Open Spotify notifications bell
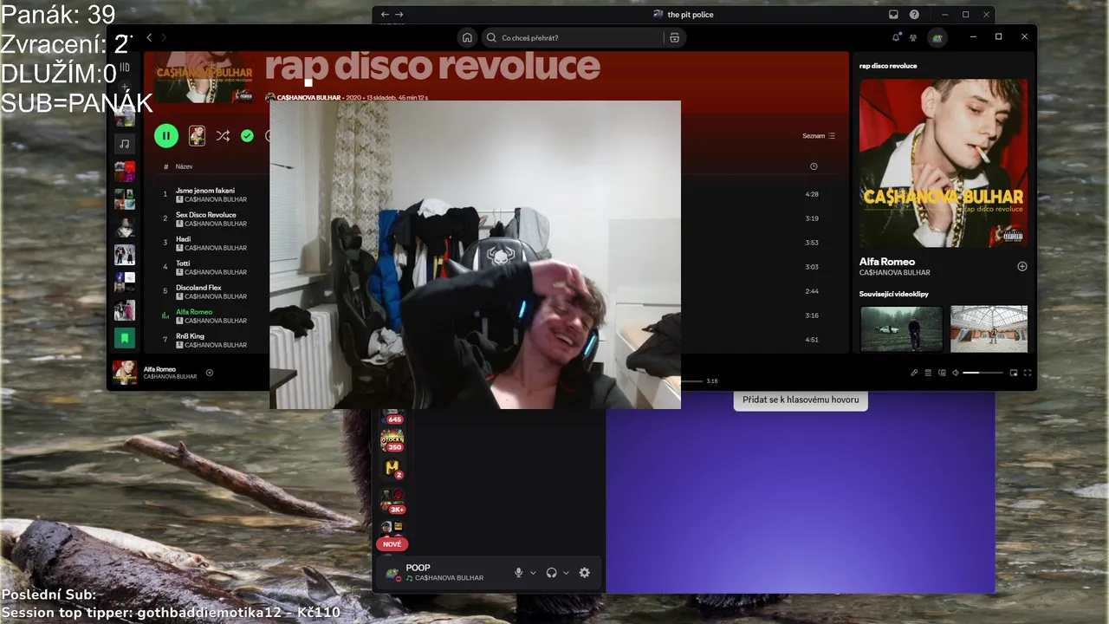 896,37
